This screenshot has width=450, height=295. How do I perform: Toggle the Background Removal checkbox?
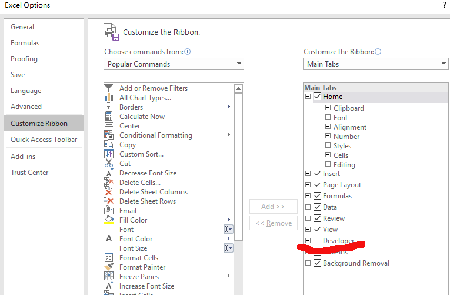pyautogui.click(x=318, y=263)
